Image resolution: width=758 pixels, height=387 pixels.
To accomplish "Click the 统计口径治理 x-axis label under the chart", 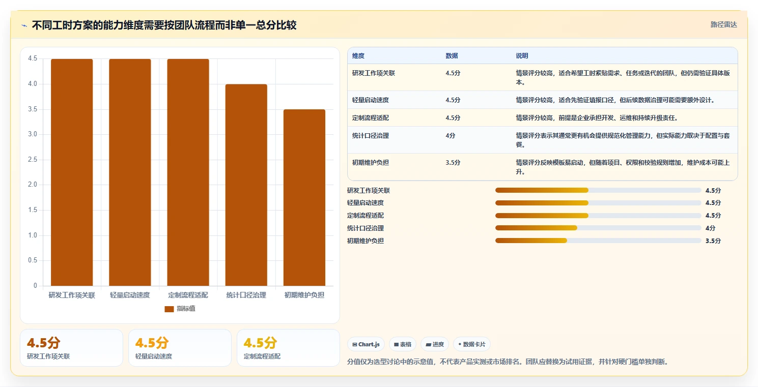I will click(x=246, y=295).
